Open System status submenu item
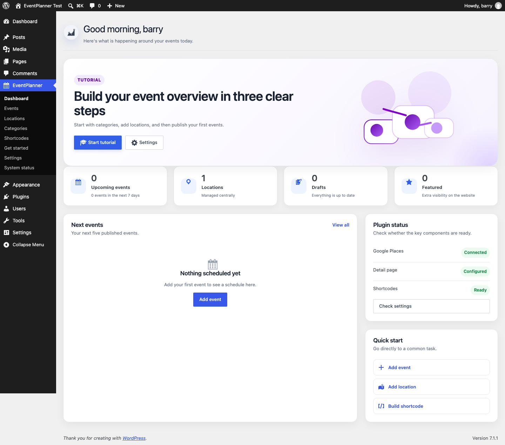Viewport: 505px width, 445px height. [19, 168]
